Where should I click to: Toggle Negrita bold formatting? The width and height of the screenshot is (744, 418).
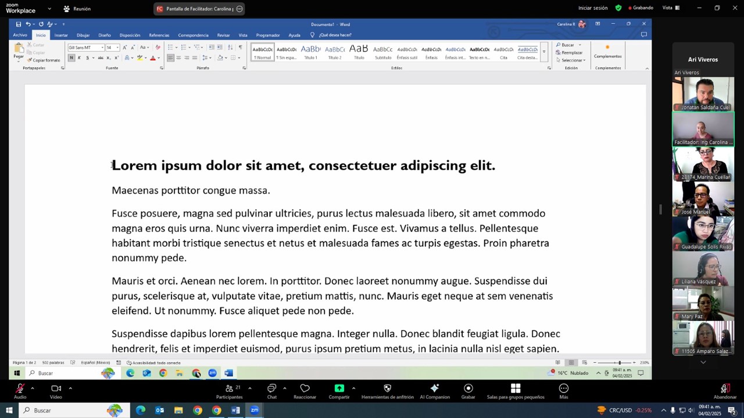[71, 58]
